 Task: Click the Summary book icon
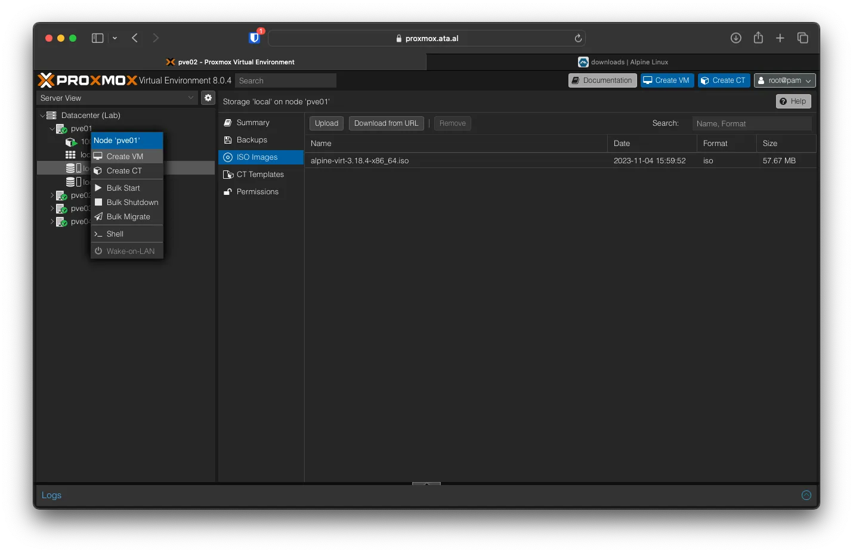click(x=228, y=123)
